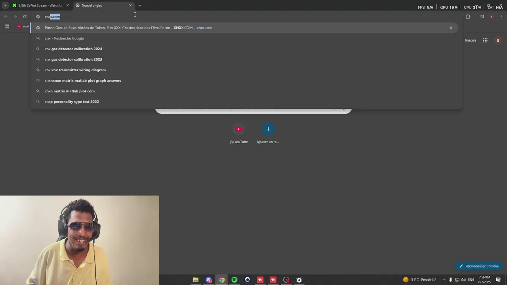Open the white ring app in taskbar

tap(248, 280)
